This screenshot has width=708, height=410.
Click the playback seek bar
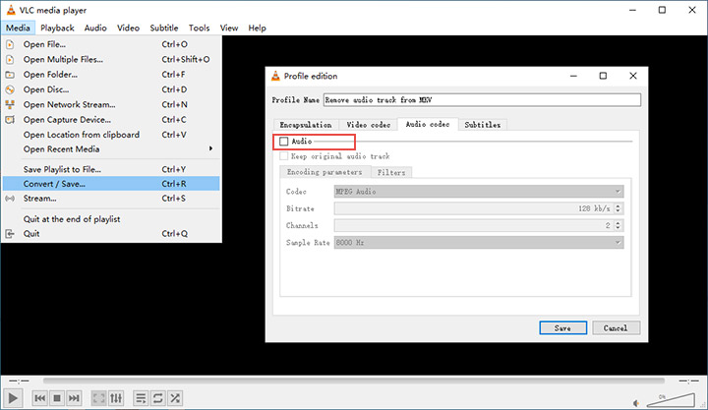[354, 381]
